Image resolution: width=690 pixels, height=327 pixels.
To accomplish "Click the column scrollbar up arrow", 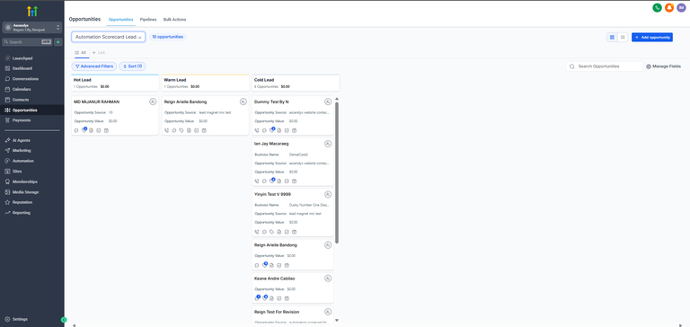I will [337, 99].
